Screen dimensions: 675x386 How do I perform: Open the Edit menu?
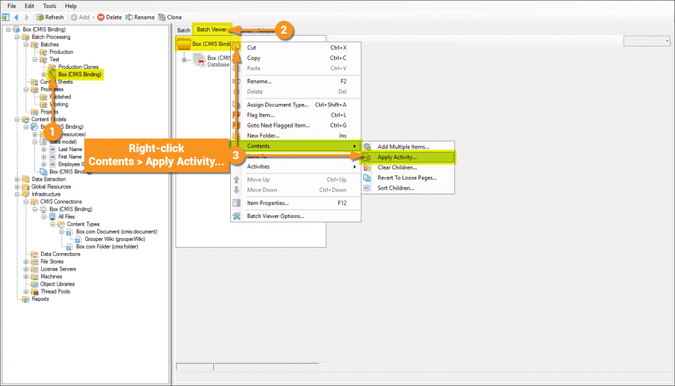point(29,6)
